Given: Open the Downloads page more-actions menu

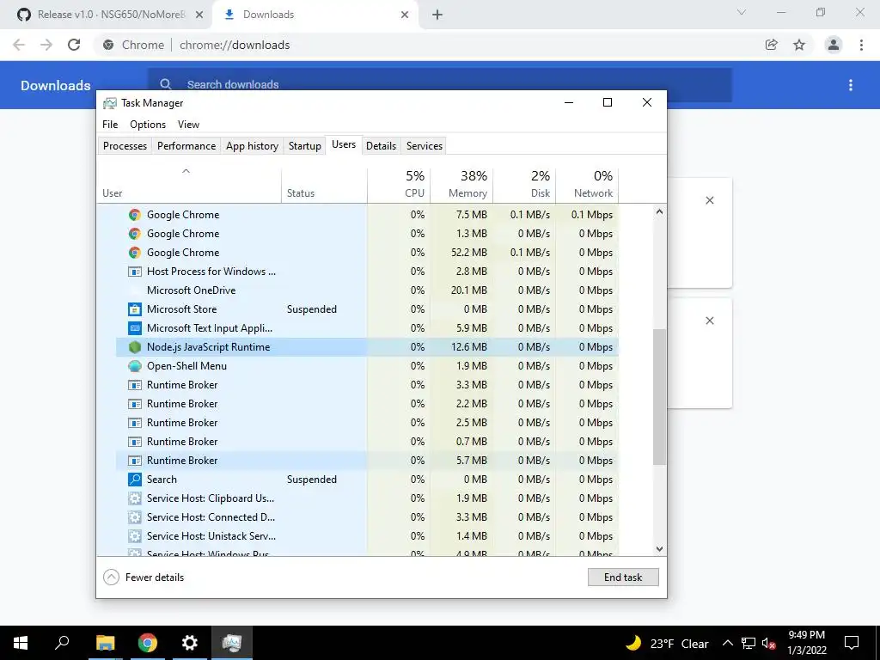Looking at the screenshot, I should click(851, 85).
